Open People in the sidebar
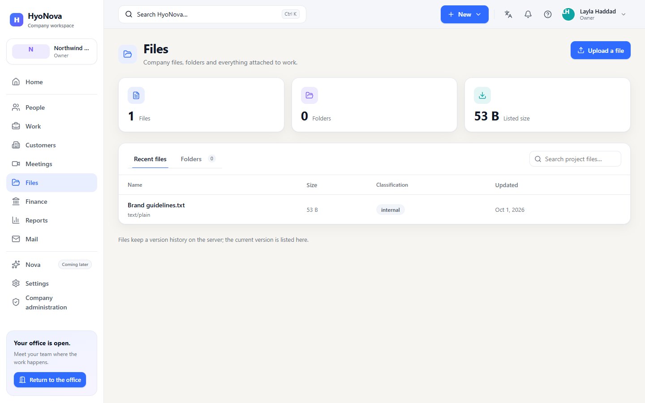Image resolution: width=645 pixels, height=403 pixels. point(52,107)
